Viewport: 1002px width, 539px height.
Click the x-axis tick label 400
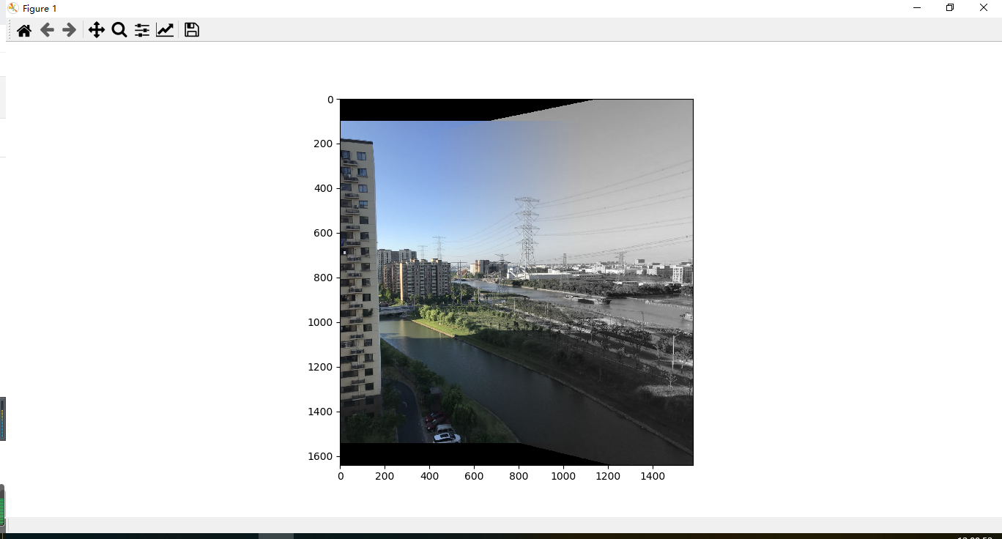point(429,476)
